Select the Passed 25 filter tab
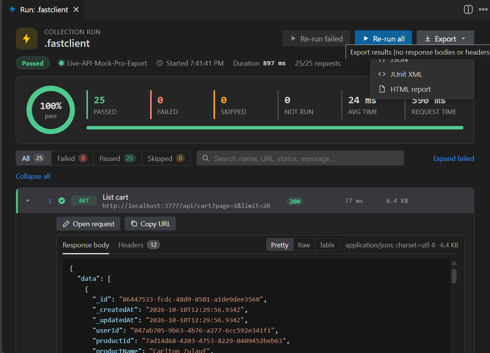Screen dimensions: 490x353 point(118,158)
